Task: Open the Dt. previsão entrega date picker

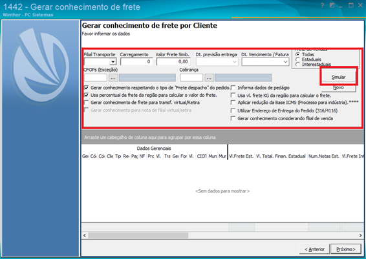Action: [x=235, y=62]
